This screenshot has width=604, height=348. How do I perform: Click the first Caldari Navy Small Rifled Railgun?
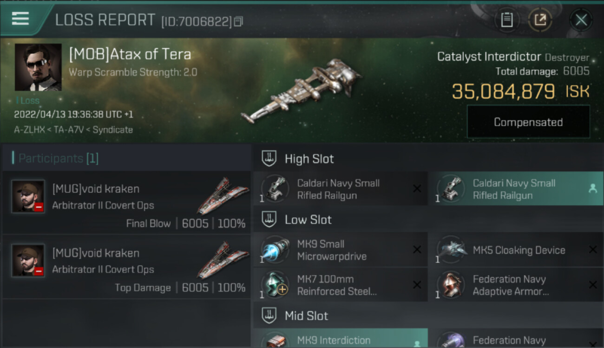click(x=340, y=189)
